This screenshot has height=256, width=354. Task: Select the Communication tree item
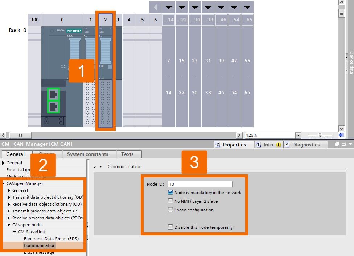40,245
